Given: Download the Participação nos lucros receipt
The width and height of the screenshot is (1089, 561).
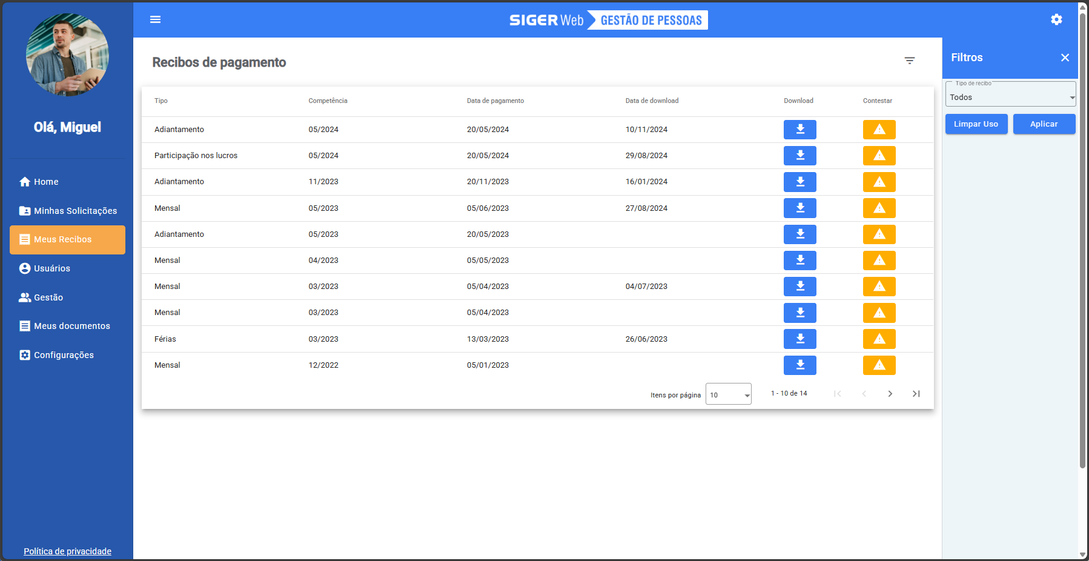Looking at the screenshot, I should point(800,156).
